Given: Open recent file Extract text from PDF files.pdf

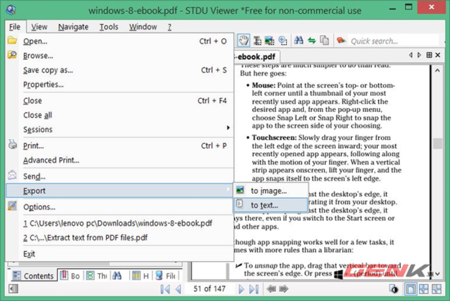Looking at the screenshot, I should point(119,238).
